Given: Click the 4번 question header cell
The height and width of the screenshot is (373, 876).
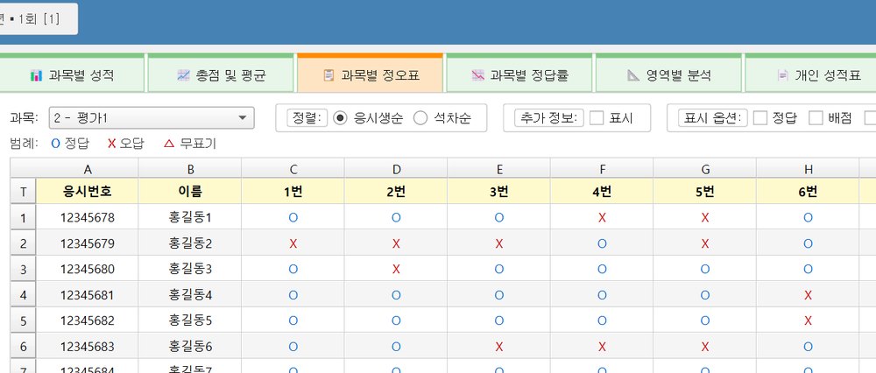Looking at the screenshot, I should (x=602, y=192).
